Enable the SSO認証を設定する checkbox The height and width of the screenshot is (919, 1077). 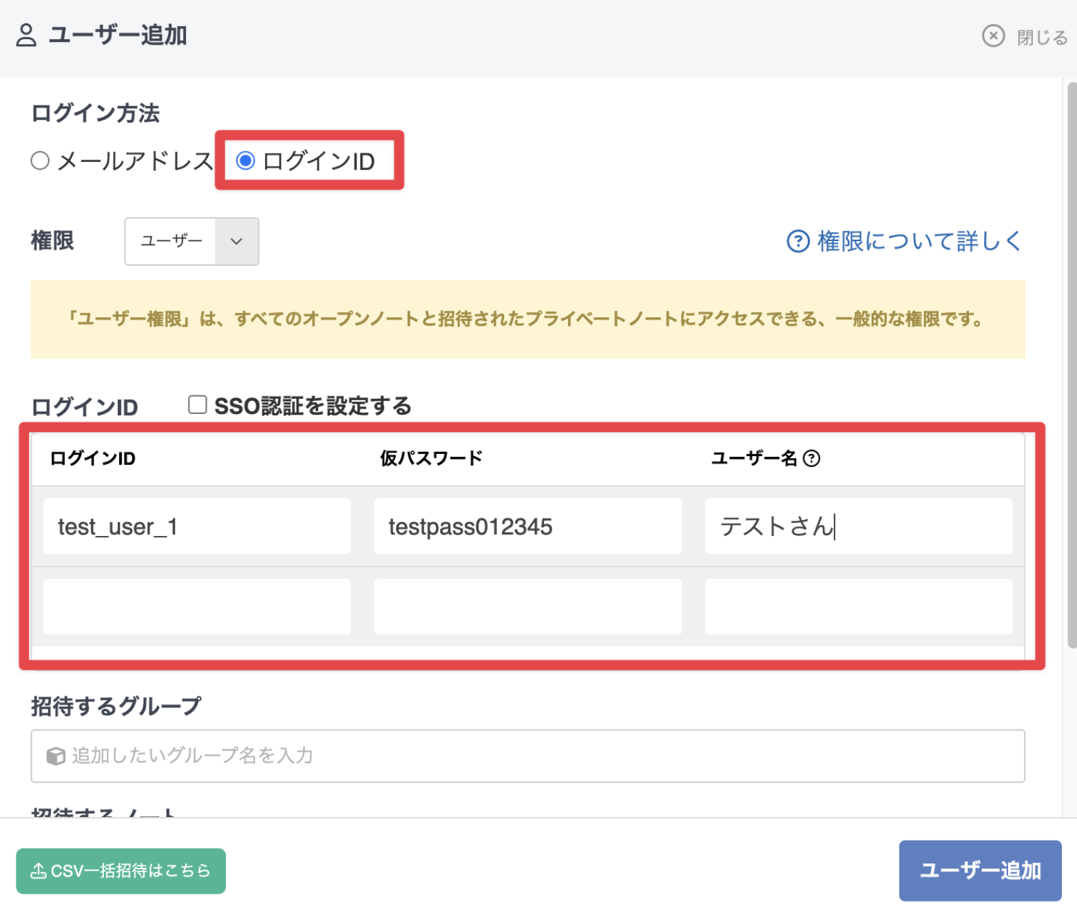pyautogui.click(x=198, y=404)
